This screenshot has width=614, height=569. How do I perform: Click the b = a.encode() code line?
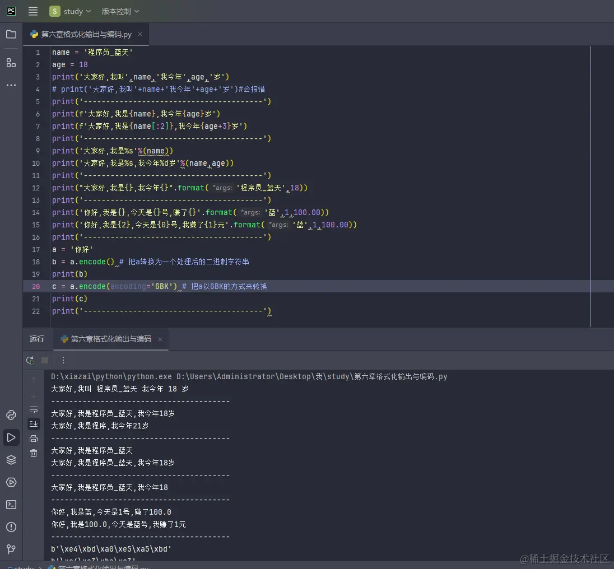pyautogui.click(x=151, y=262)
